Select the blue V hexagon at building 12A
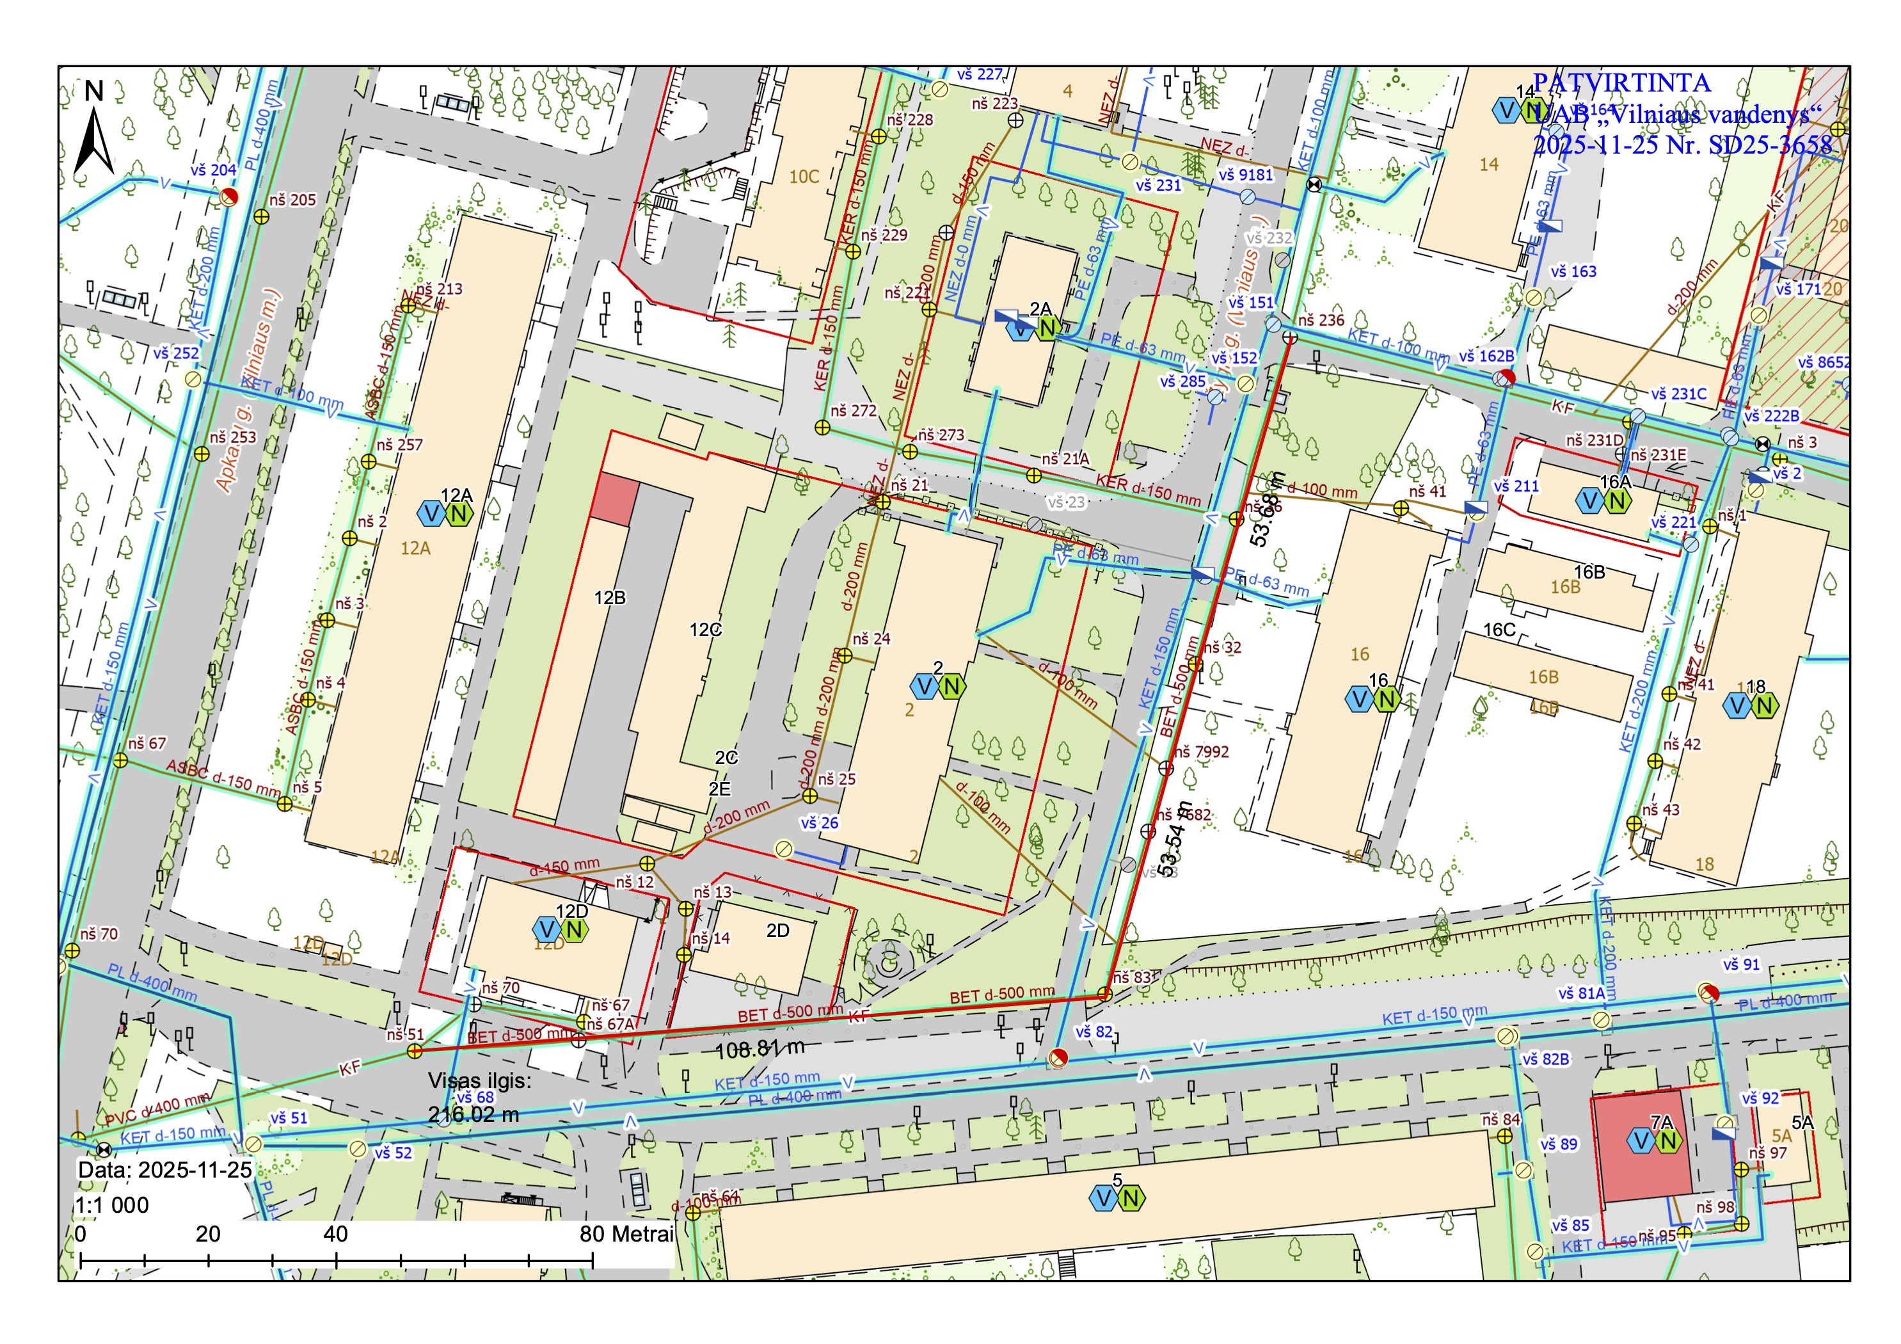Image resolution: width=1901 pixels, height=1344 pixels. click(431, 513)
